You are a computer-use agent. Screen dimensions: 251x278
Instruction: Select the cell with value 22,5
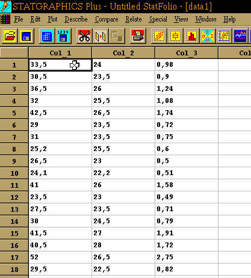(123, 270)
